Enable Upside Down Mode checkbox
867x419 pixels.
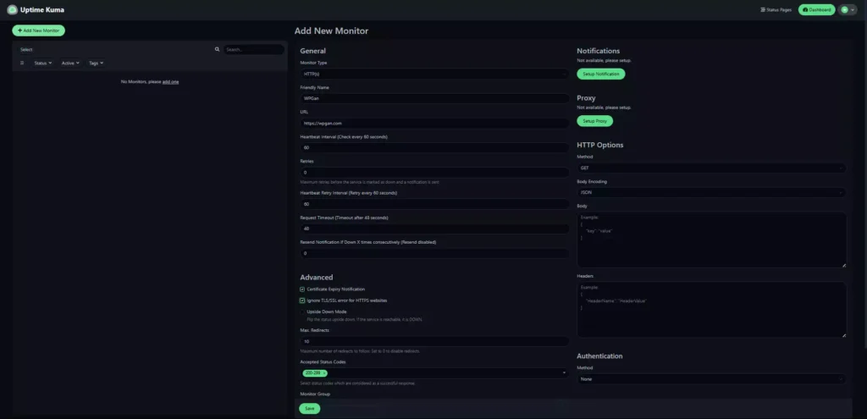pos(302,311)
